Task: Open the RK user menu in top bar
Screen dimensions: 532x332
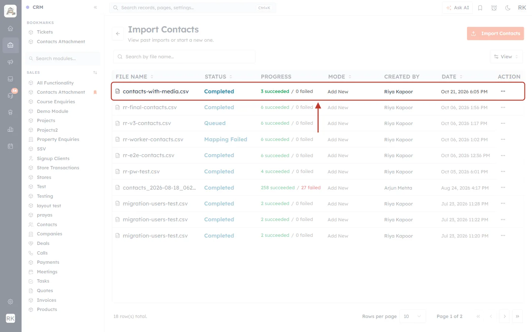Action: [x=522, y=8]
